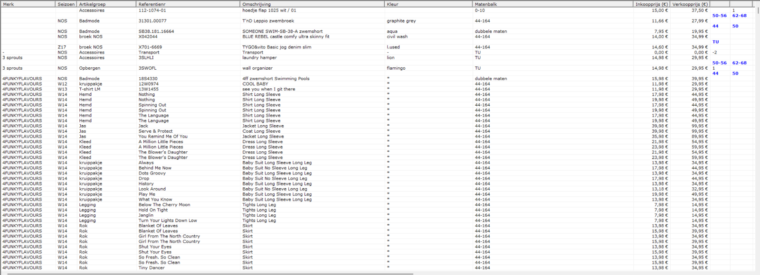The image size is (760, 275).
Task: Select the 'T-shirt LM' article group cell
Action: (x=89, y=89)
